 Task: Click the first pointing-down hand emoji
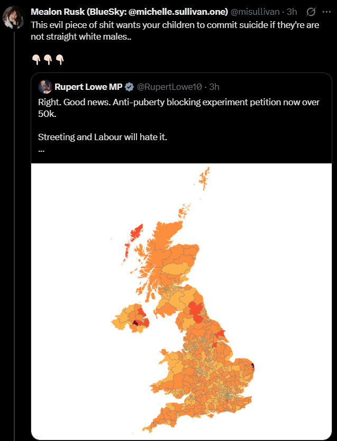click(36, 59)
